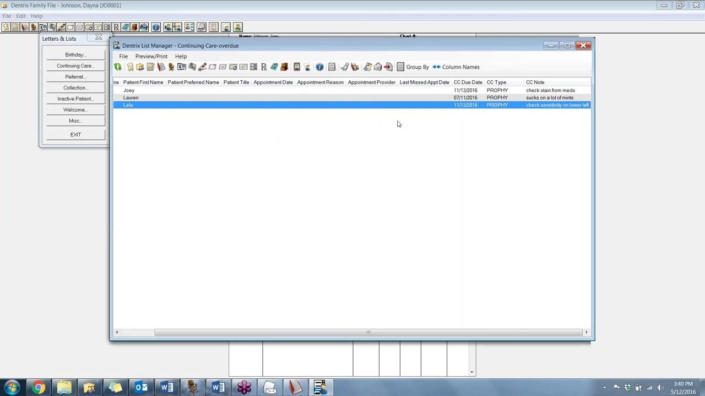This screenshot has width=705, height=396.
Task: Click the teal notebook icon in List Manager toolbar
Action: pos(274,67)
